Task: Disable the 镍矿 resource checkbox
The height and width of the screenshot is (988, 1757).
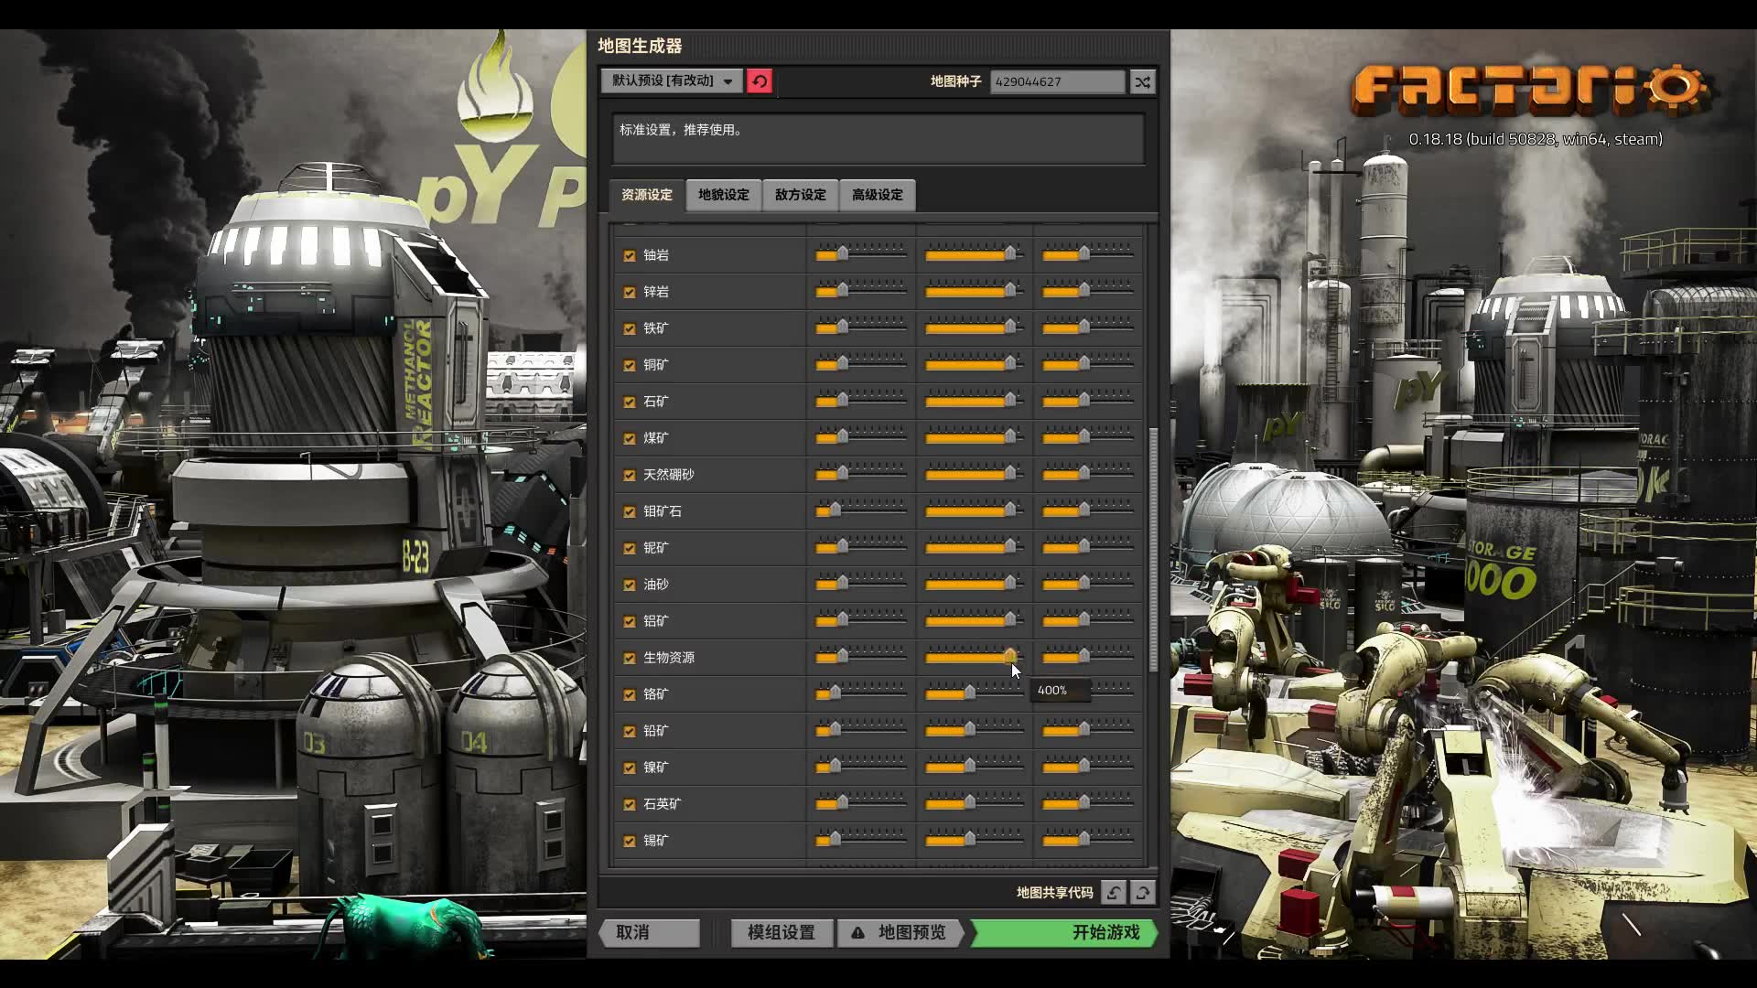Action: point(630,768)
